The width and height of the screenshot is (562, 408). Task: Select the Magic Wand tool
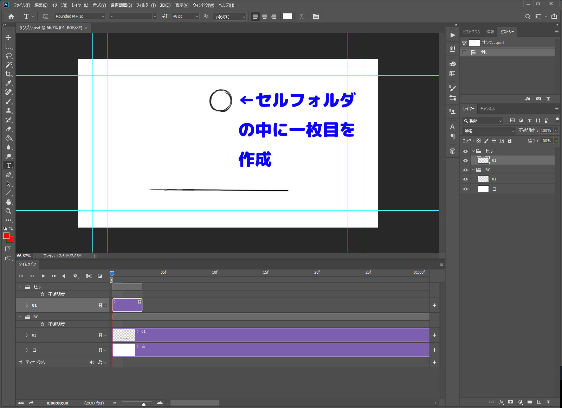[x=8, y=65]
